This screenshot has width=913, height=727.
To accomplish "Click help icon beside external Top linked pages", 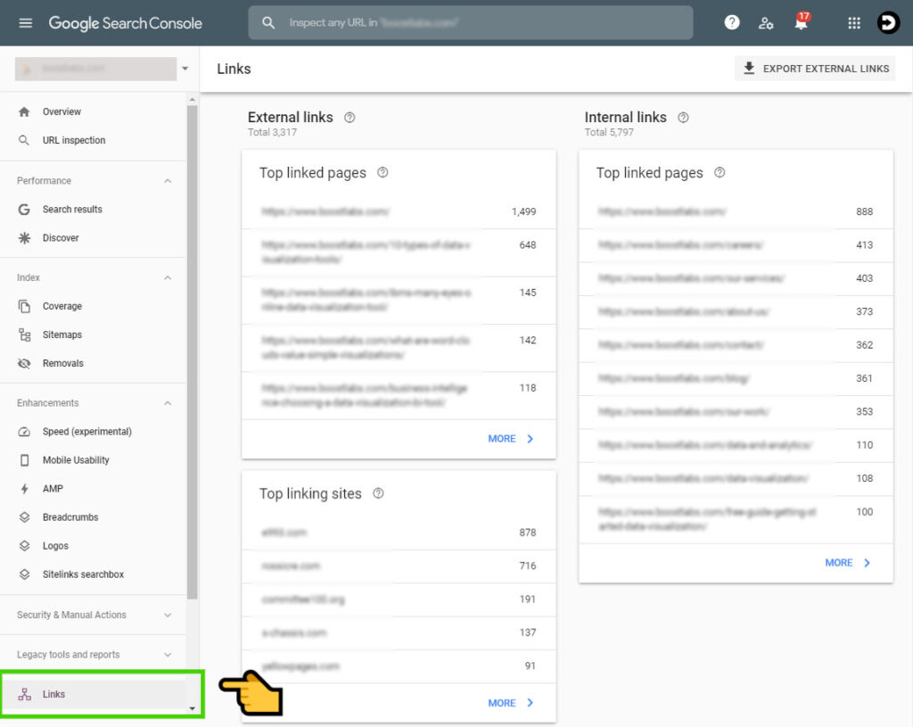I will [382, 172].
